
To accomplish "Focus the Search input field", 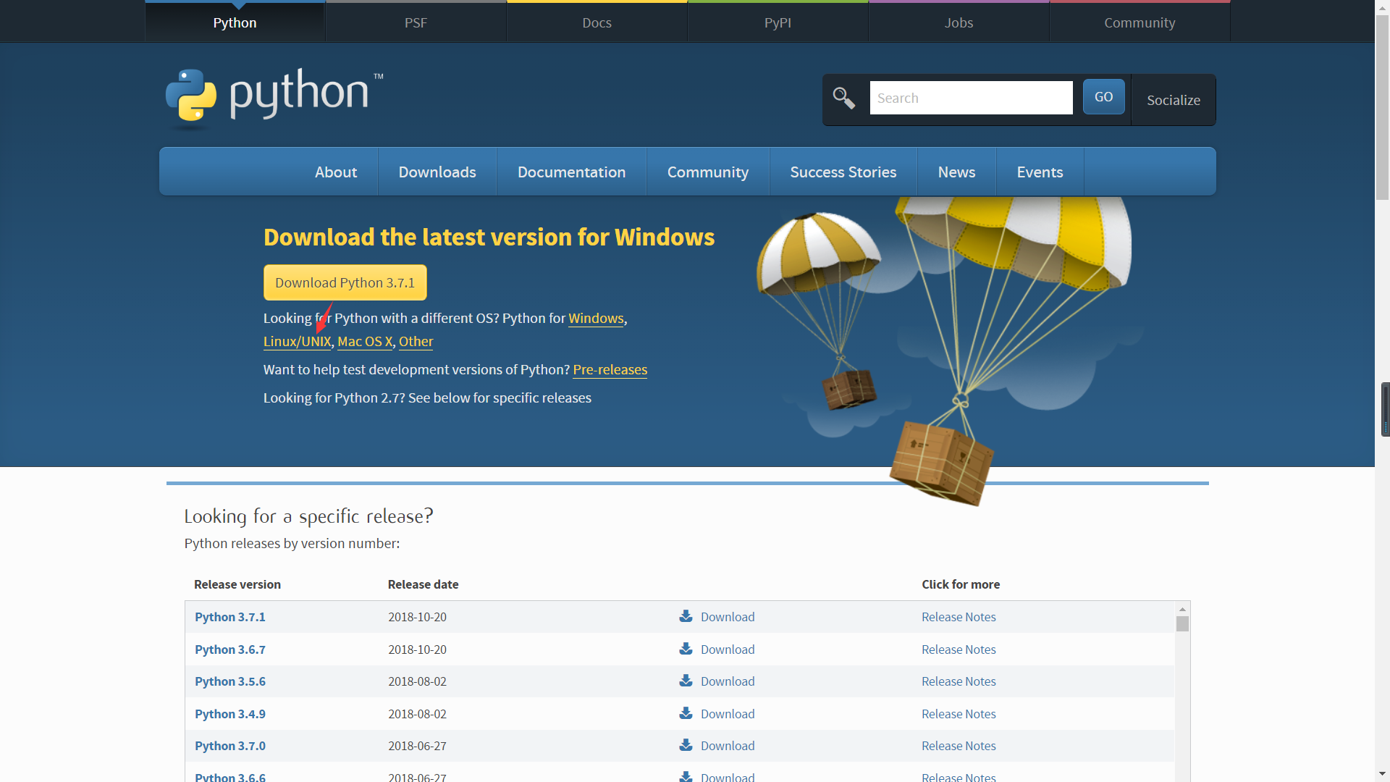I will click(x=971, y=98).
